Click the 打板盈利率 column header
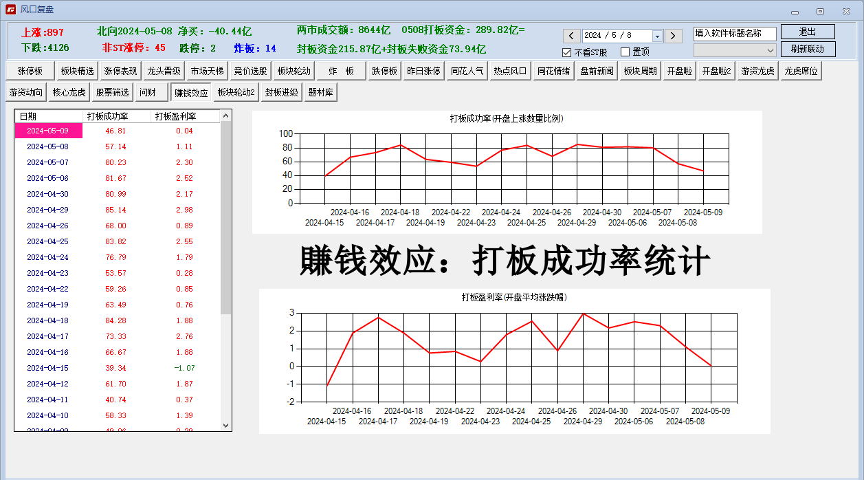 click(185, 117)
